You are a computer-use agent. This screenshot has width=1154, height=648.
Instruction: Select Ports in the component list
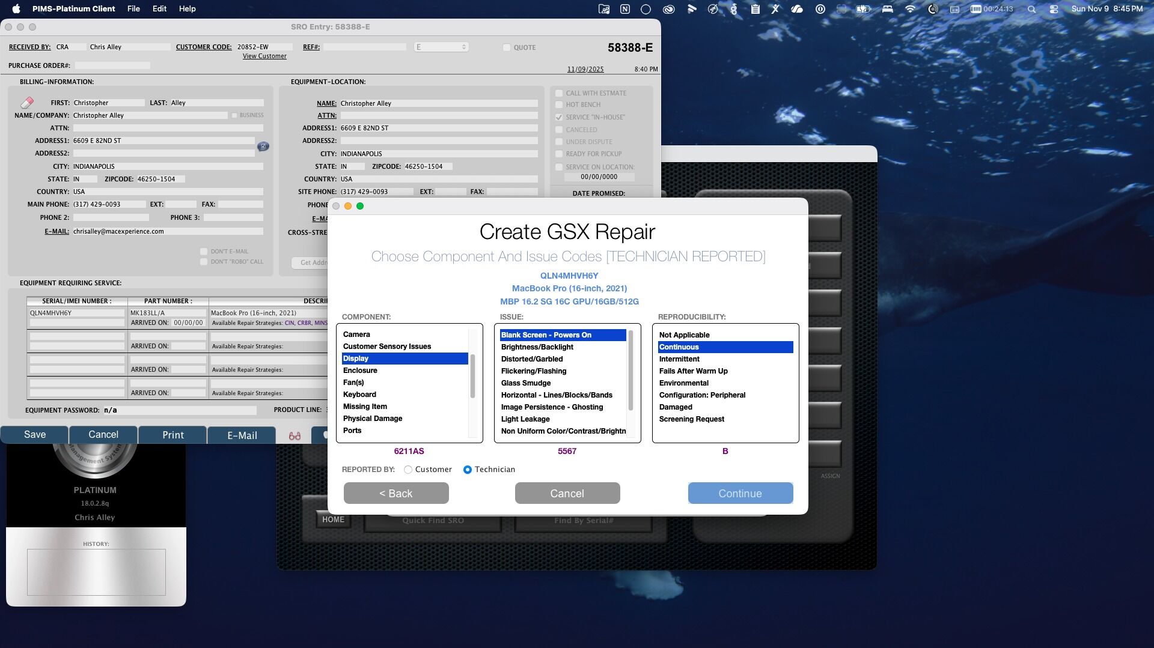(405, 431)
